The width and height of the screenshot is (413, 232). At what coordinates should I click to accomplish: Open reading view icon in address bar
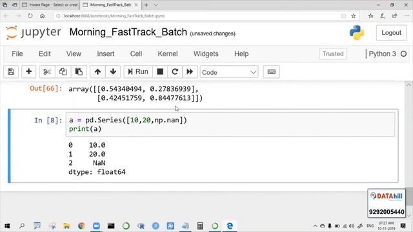[343, 16]
